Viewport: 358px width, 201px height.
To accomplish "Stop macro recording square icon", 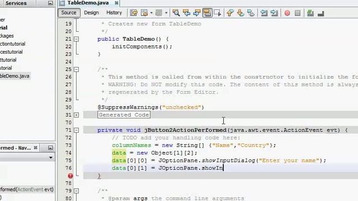I will point(298,13).
